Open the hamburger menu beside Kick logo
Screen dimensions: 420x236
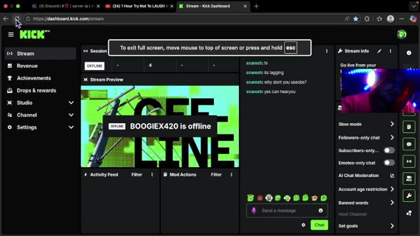coord(11,34)
